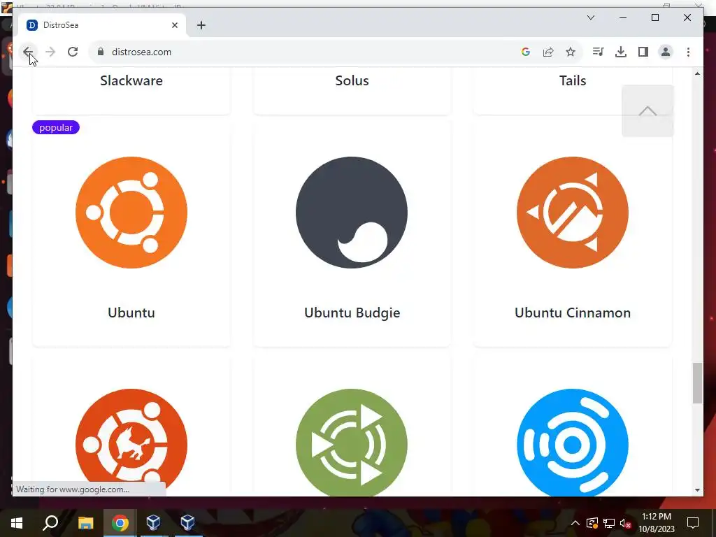Click the Ubuntu Cinnamon name label
Viewport: 716px width, 537px height.
(573, 313)
